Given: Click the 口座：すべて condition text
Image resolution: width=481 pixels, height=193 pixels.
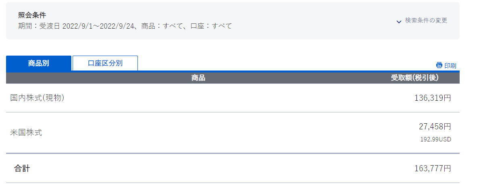Looking at the screenshot, I should (211, 26).
